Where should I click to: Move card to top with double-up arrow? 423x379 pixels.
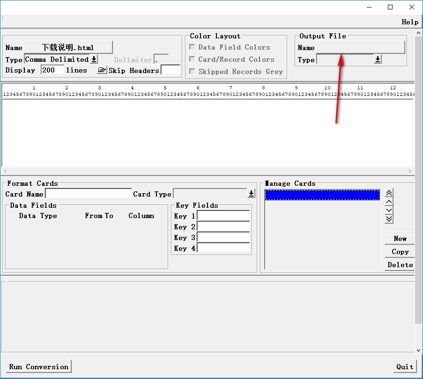(389, 193)
